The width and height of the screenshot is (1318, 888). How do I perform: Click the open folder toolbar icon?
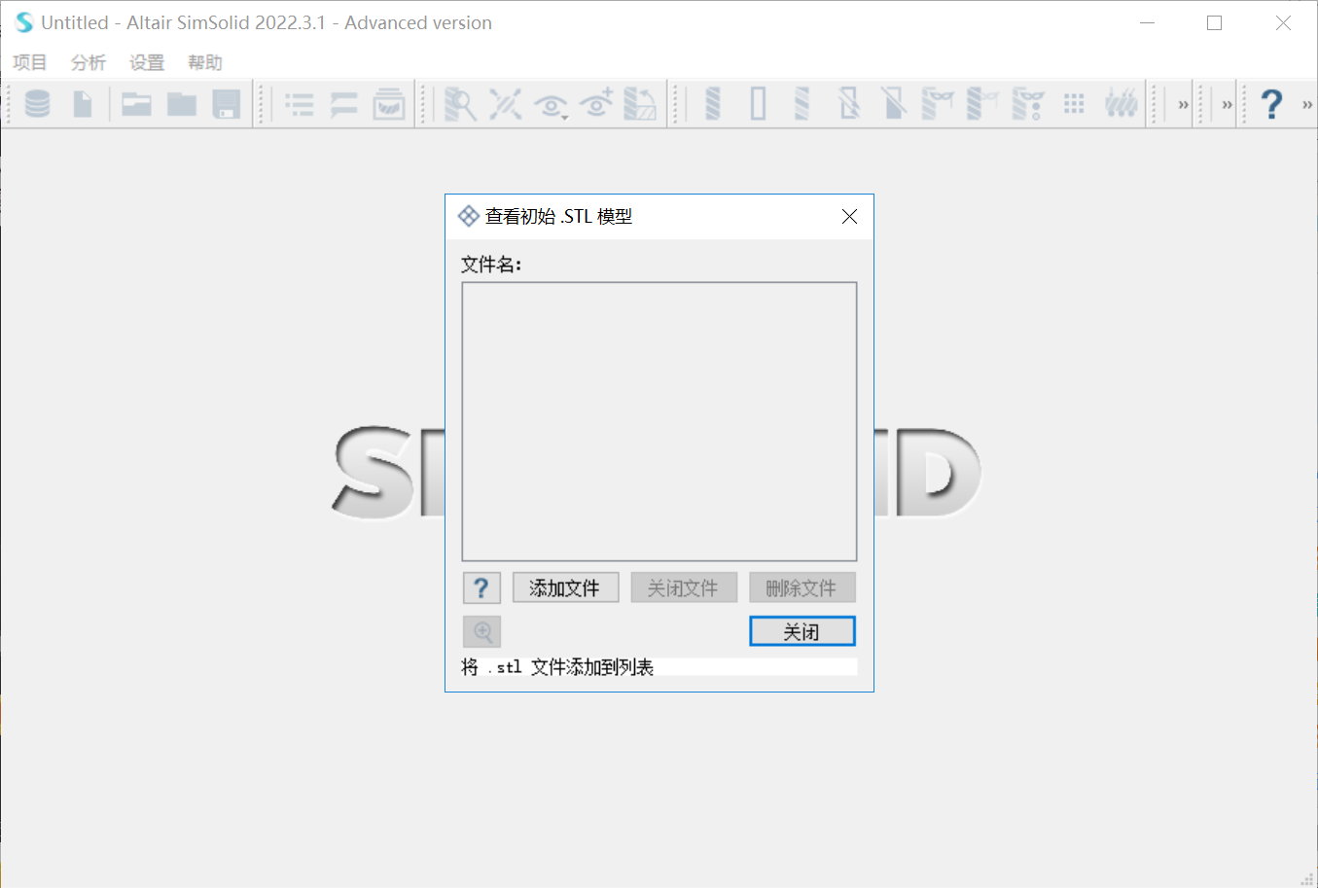pyautogui.click(x=136, y=103)
